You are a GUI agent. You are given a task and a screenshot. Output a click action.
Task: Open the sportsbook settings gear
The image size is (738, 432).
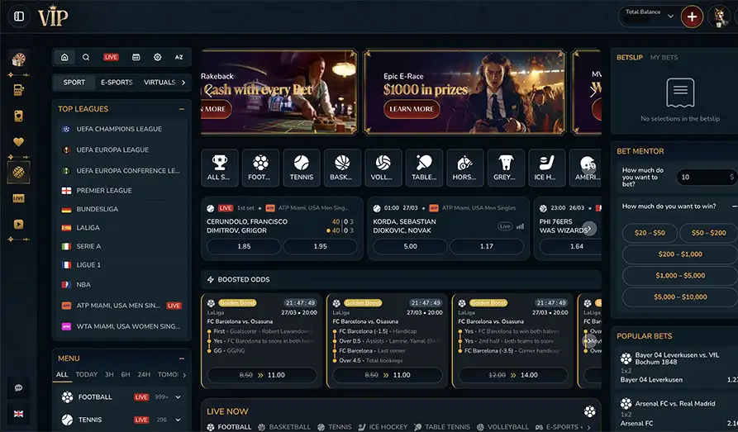pyautogui.click(x=158, y=57)
